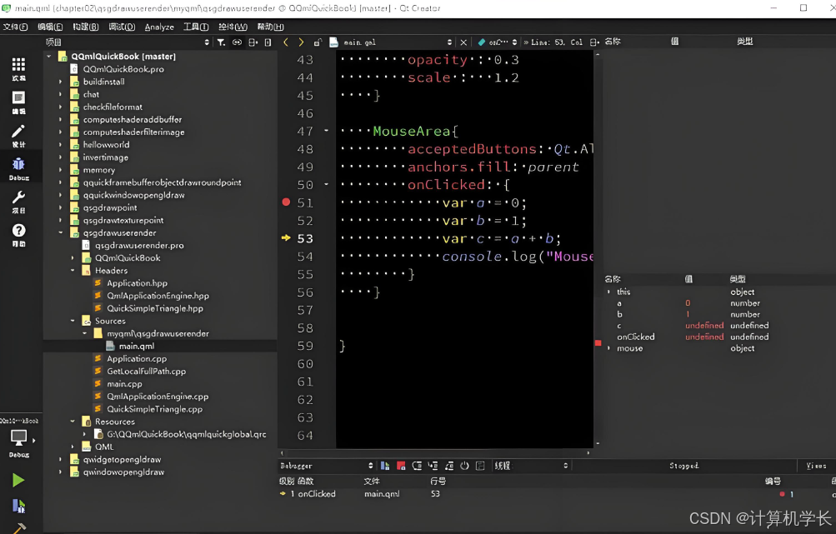The image size is (836, 534).
Task: Select main.cpp in the Sources tree
Action: pos(124,384)
